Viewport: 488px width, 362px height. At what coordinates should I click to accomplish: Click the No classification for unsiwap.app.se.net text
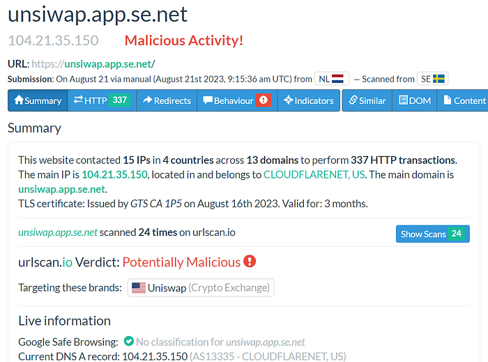pos(220,342)
